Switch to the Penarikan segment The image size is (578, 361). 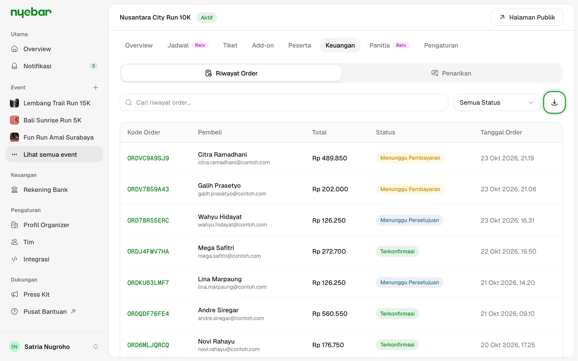point(451,73)
